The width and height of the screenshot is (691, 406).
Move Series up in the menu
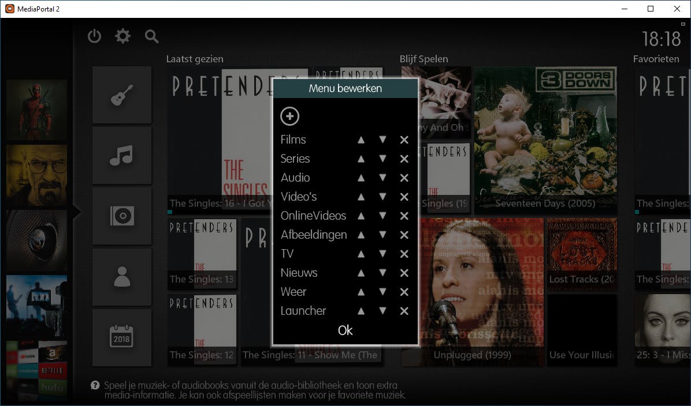click(361, 159)
